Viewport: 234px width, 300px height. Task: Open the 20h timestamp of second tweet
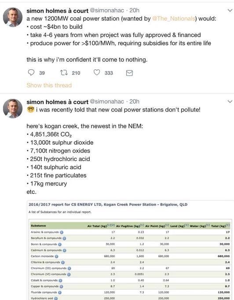pyautogui.click(x=134, y=101)
